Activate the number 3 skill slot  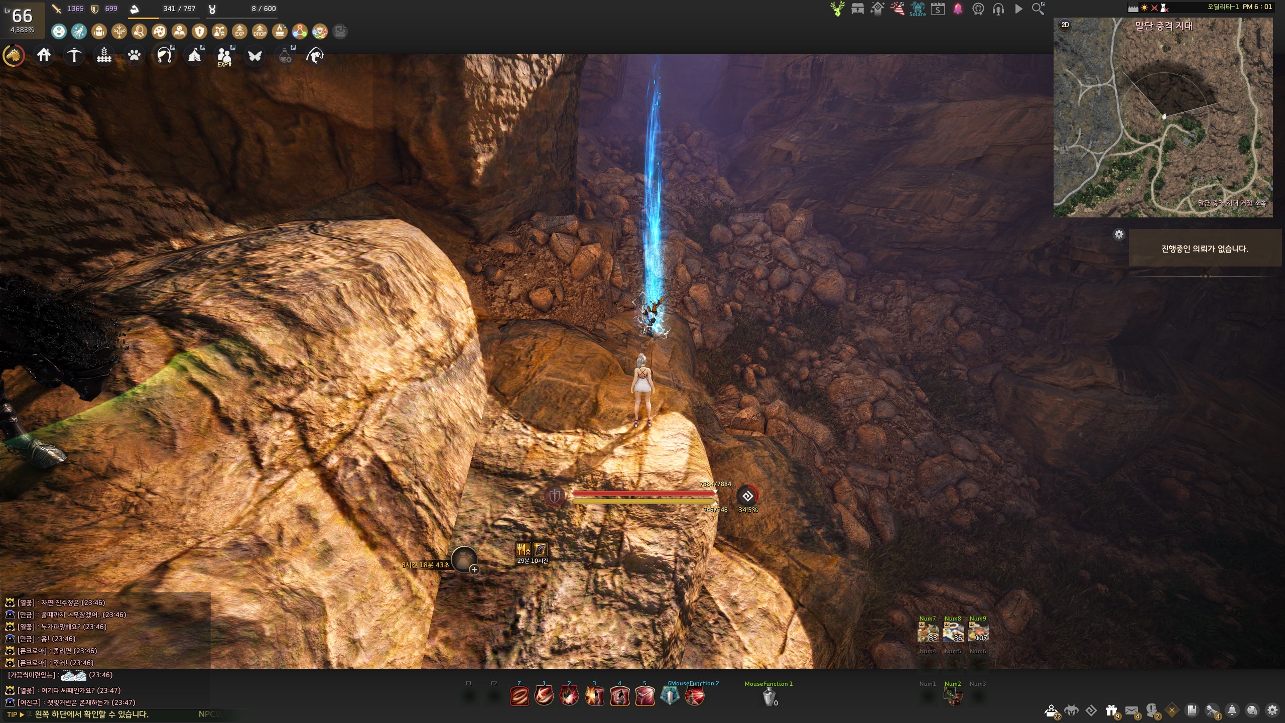594,696
